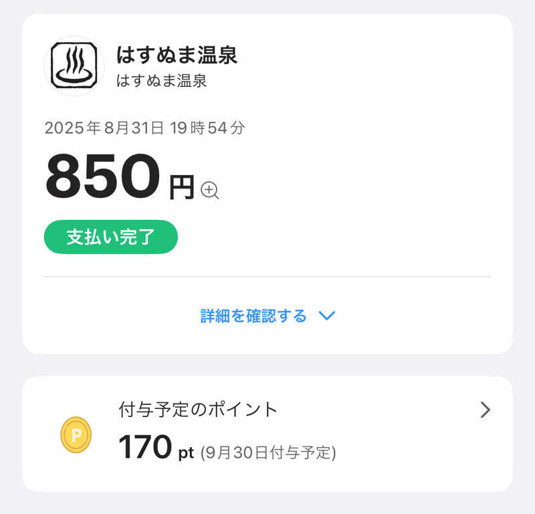Click the gray background between the two cards
Screen dimensions: 535x514
267,365
